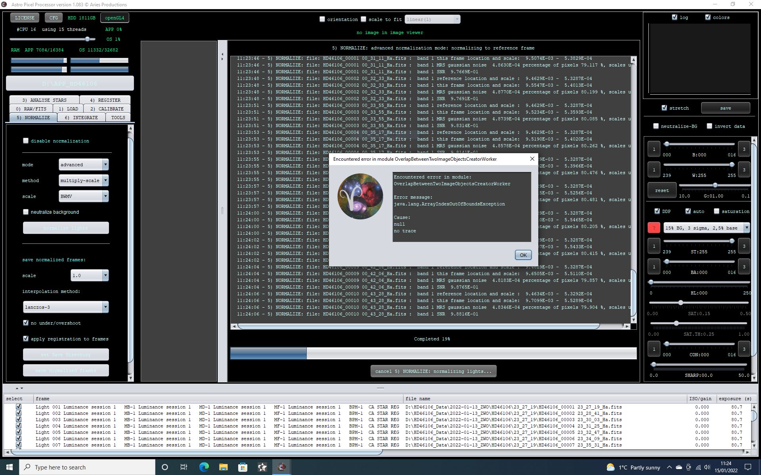This screenshot has height=475, width=761.
Task: Toggle the neutralize background checkbox
Action: click(26, 212)
